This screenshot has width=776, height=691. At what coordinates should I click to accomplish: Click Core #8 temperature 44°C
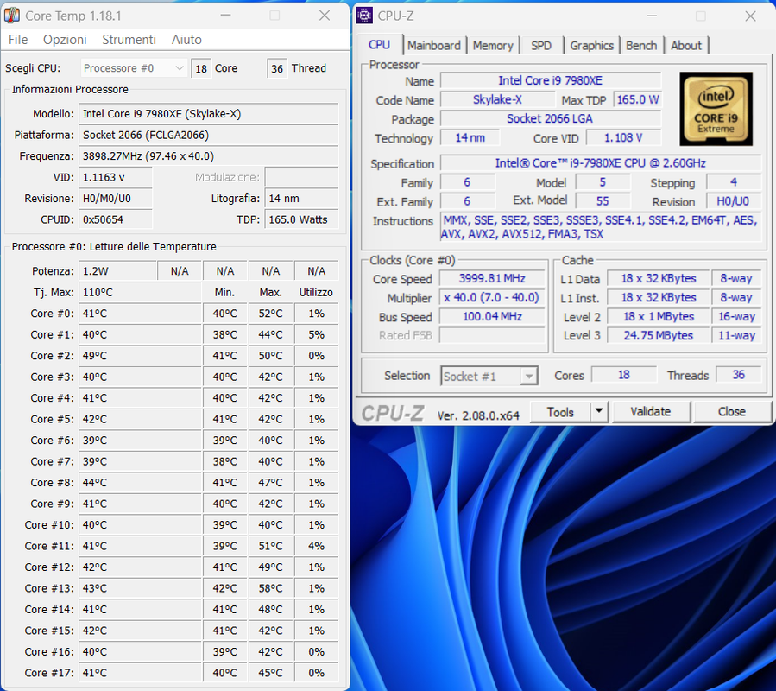(140, 483)
